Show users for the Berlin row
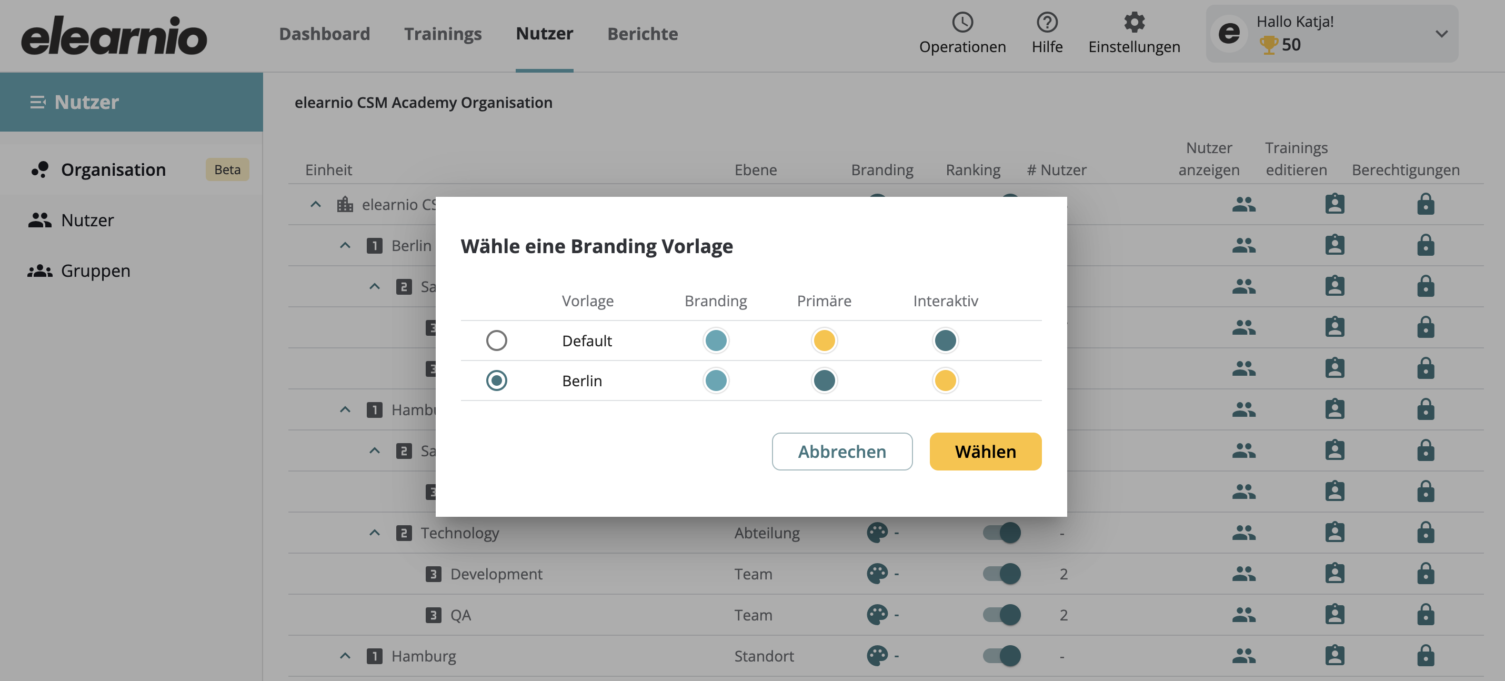1505x681 pixels. point(1243,245)
